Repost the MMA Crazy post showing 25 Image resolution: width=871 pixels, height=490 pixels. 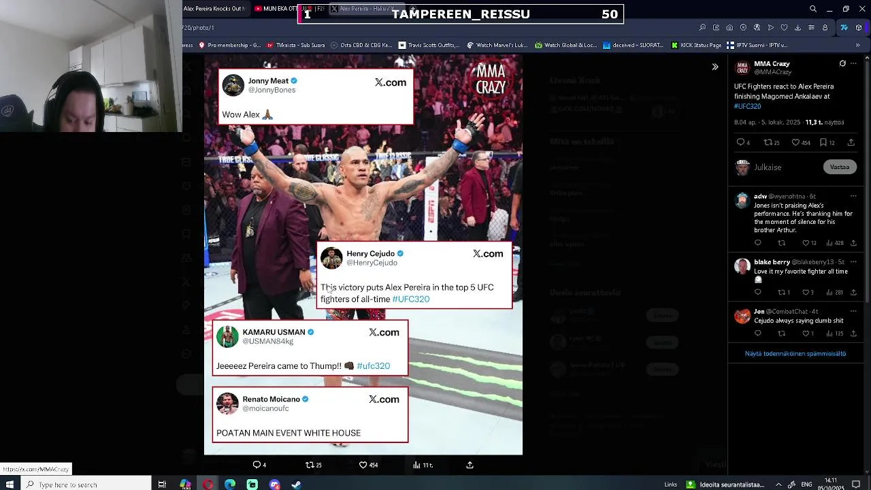point(771,142)
